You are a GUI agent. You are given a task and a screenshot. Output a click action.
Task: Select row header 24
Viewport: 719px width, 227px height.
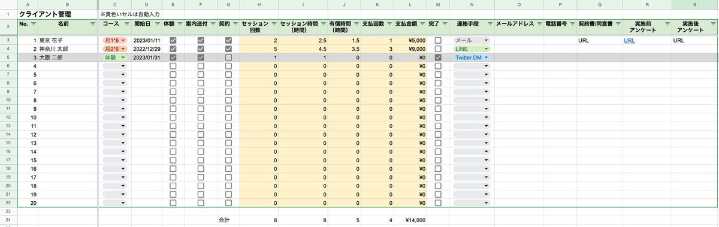8,220
